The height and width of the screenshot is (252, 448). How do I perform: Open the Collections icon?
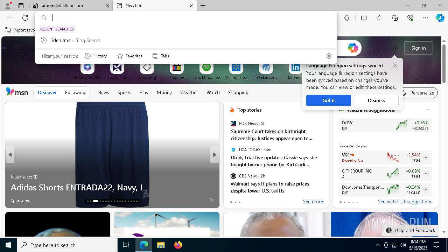point(395,18)
